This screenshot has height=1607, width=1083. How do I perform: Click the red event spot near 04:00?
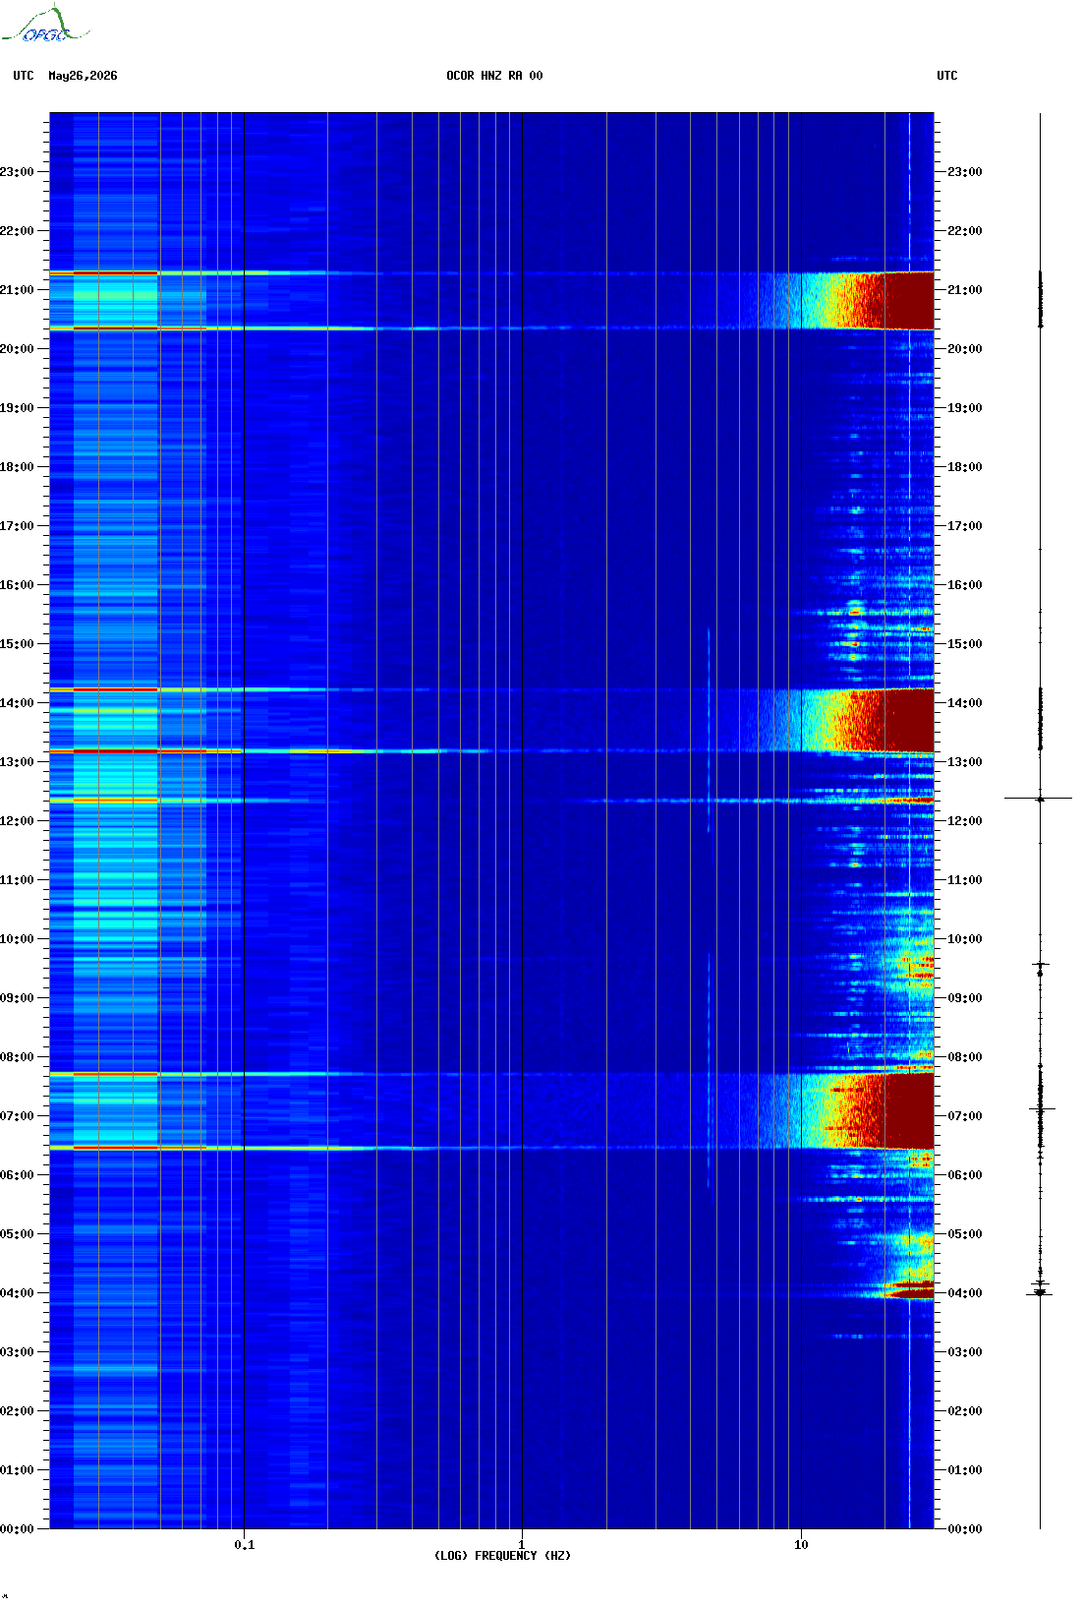click(x=911, y=1290)
